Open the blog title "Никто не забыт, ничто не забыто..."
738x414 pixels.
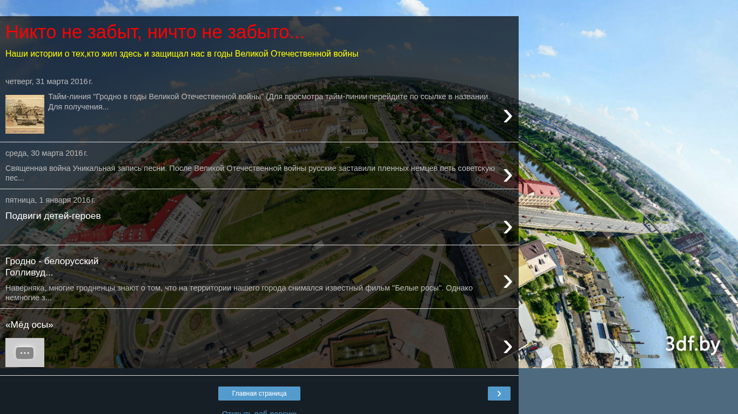(155, 32)
